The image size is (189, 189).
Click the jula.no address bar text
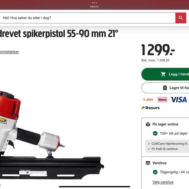pyautogui.click(x=94, y=6)
